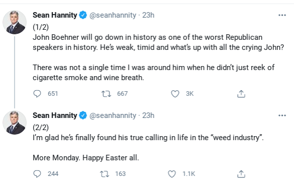Open the more options menu on second tweet
The height and width of the screenshot is (183, 294).
(282, 115)
